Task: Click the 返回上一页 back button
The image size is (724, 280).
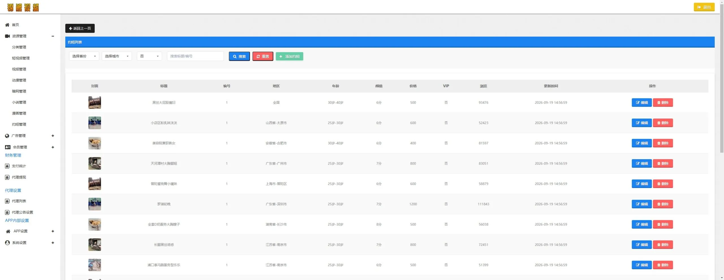Action: 80,28
